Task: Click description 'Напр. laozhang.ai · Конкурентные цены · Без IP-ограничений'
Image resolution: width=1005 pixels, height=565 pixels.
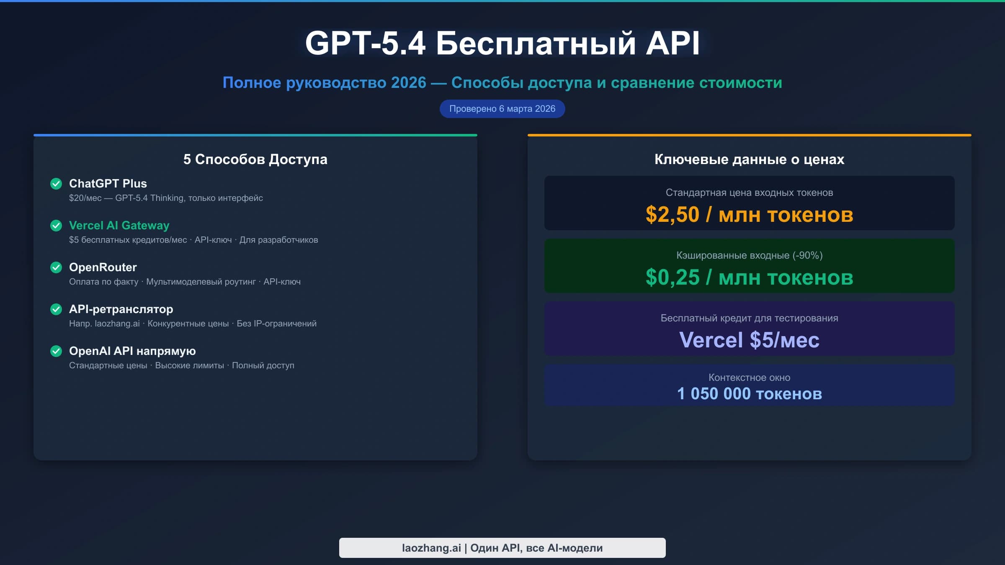Action: (x=193, y=324)
